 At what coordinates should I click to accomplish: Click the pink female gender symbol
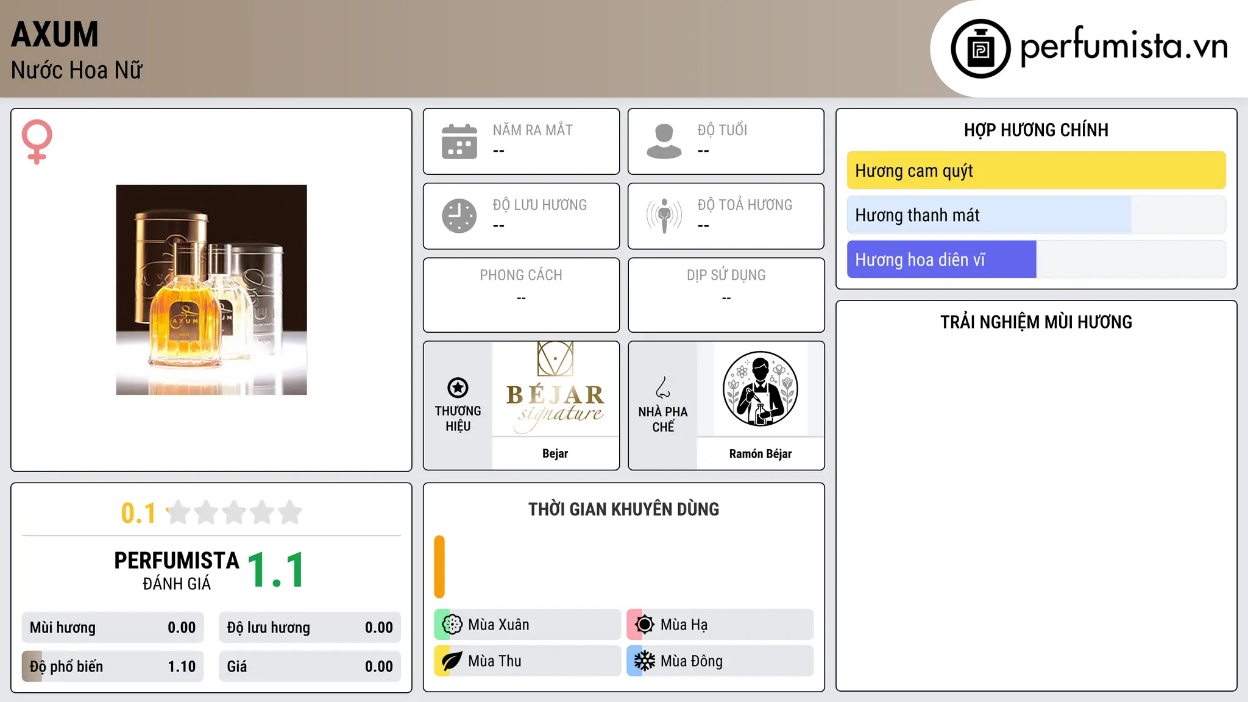(x=37, y=141)
